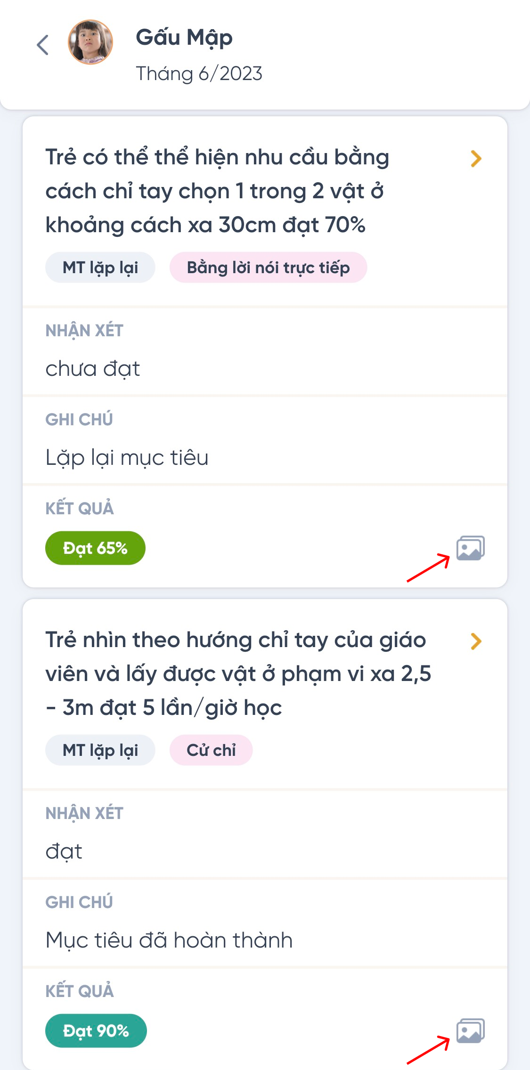Click the 'đạt' comment in the second goal

64,851
